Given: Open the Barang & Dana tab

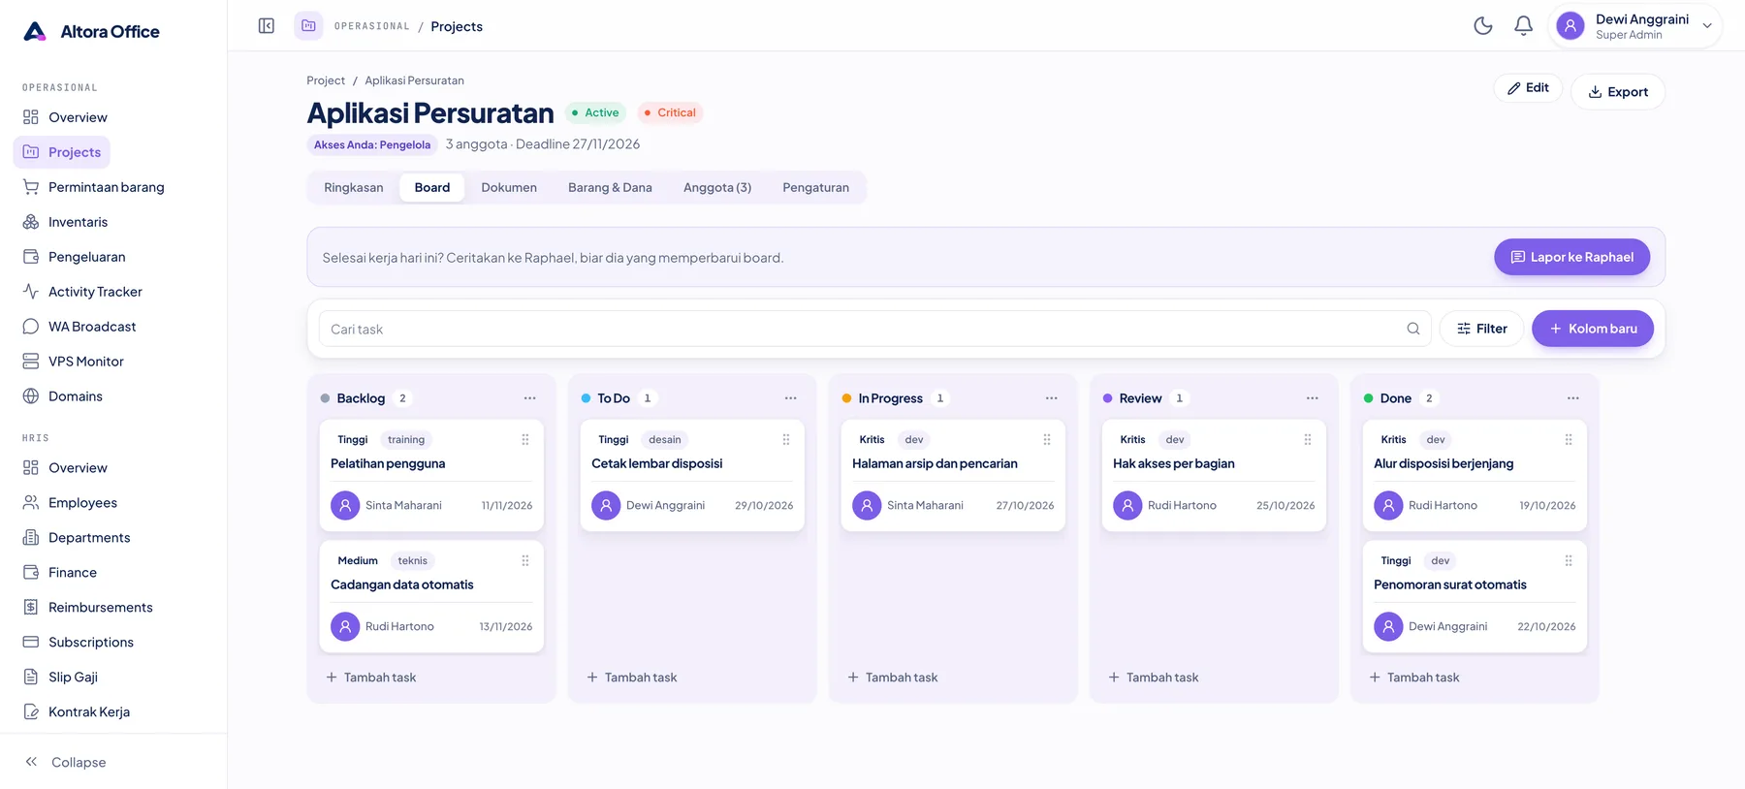Looking at the screenshot, I should pyautogui.click(x=610, y=188).
